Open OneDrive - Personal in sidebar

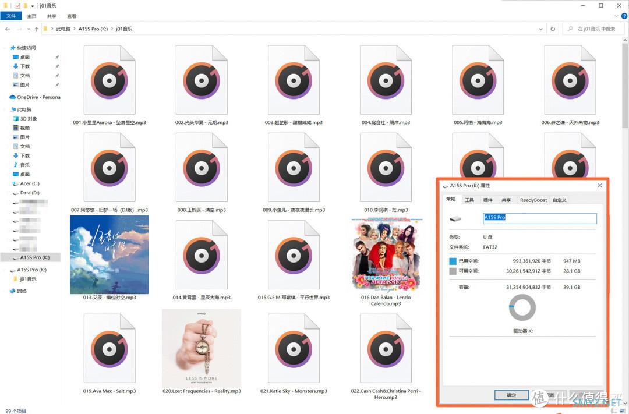pos(34,97)
